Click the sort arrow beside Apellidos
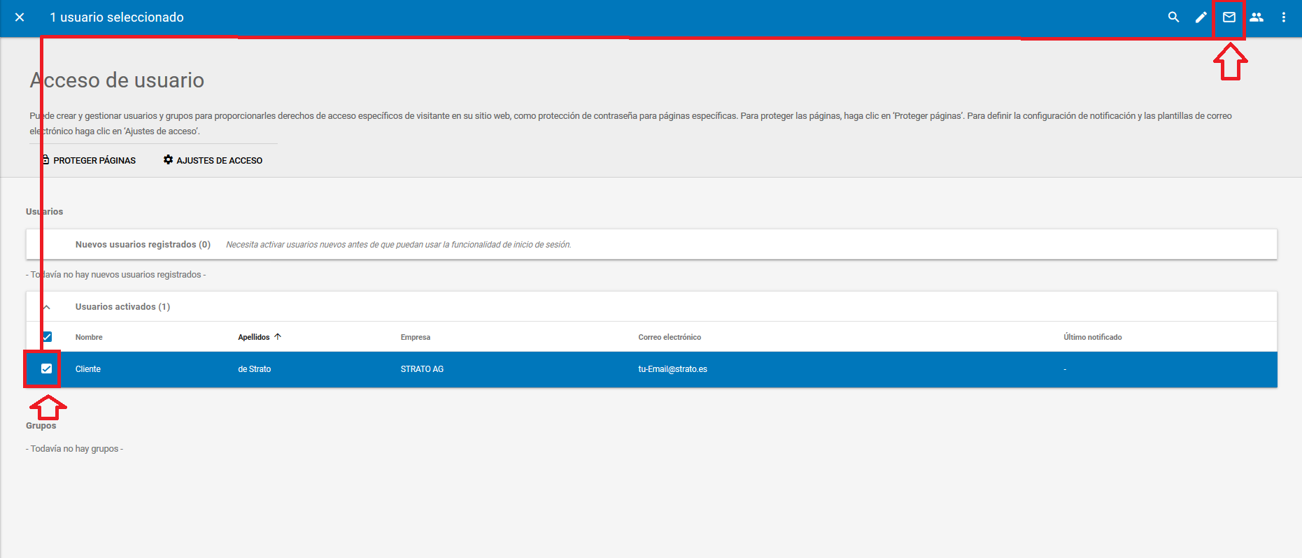 278,337
